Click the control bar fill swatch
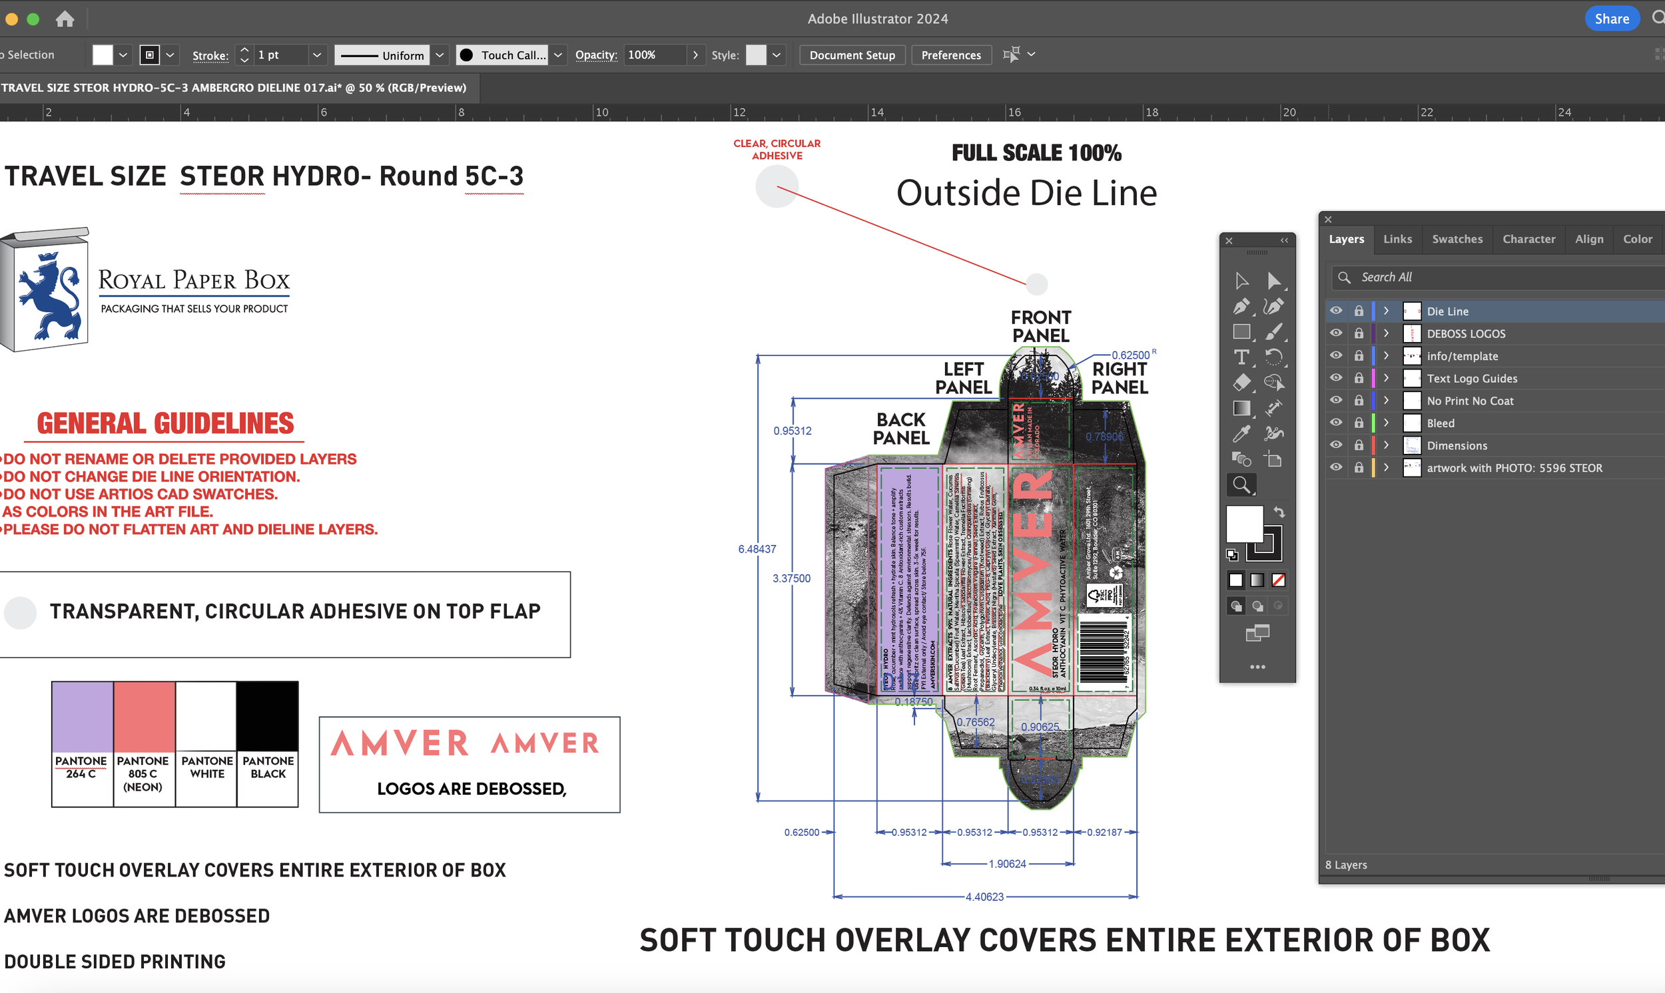The height and width of the screenshot is (993, 1665). pyautogui.click(x=103, y=55)
